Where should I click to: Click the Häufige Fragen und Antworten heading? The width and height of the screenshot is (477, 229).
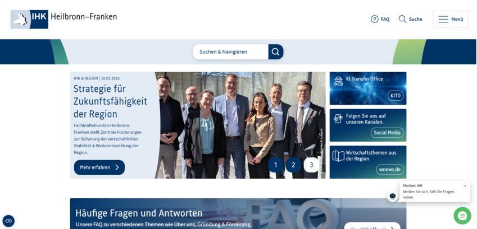point(139,213)
